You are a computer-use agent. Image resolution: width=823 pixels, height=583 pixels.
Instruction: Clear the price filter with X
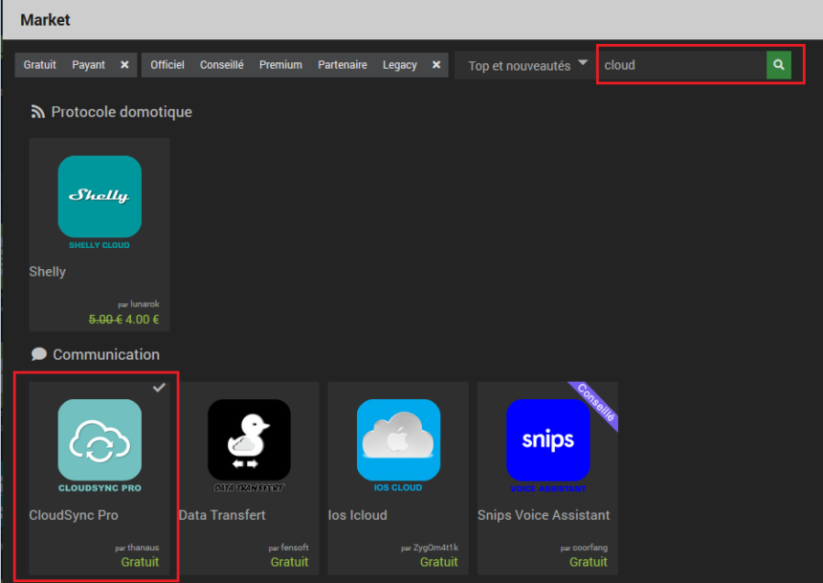point(124,65)
